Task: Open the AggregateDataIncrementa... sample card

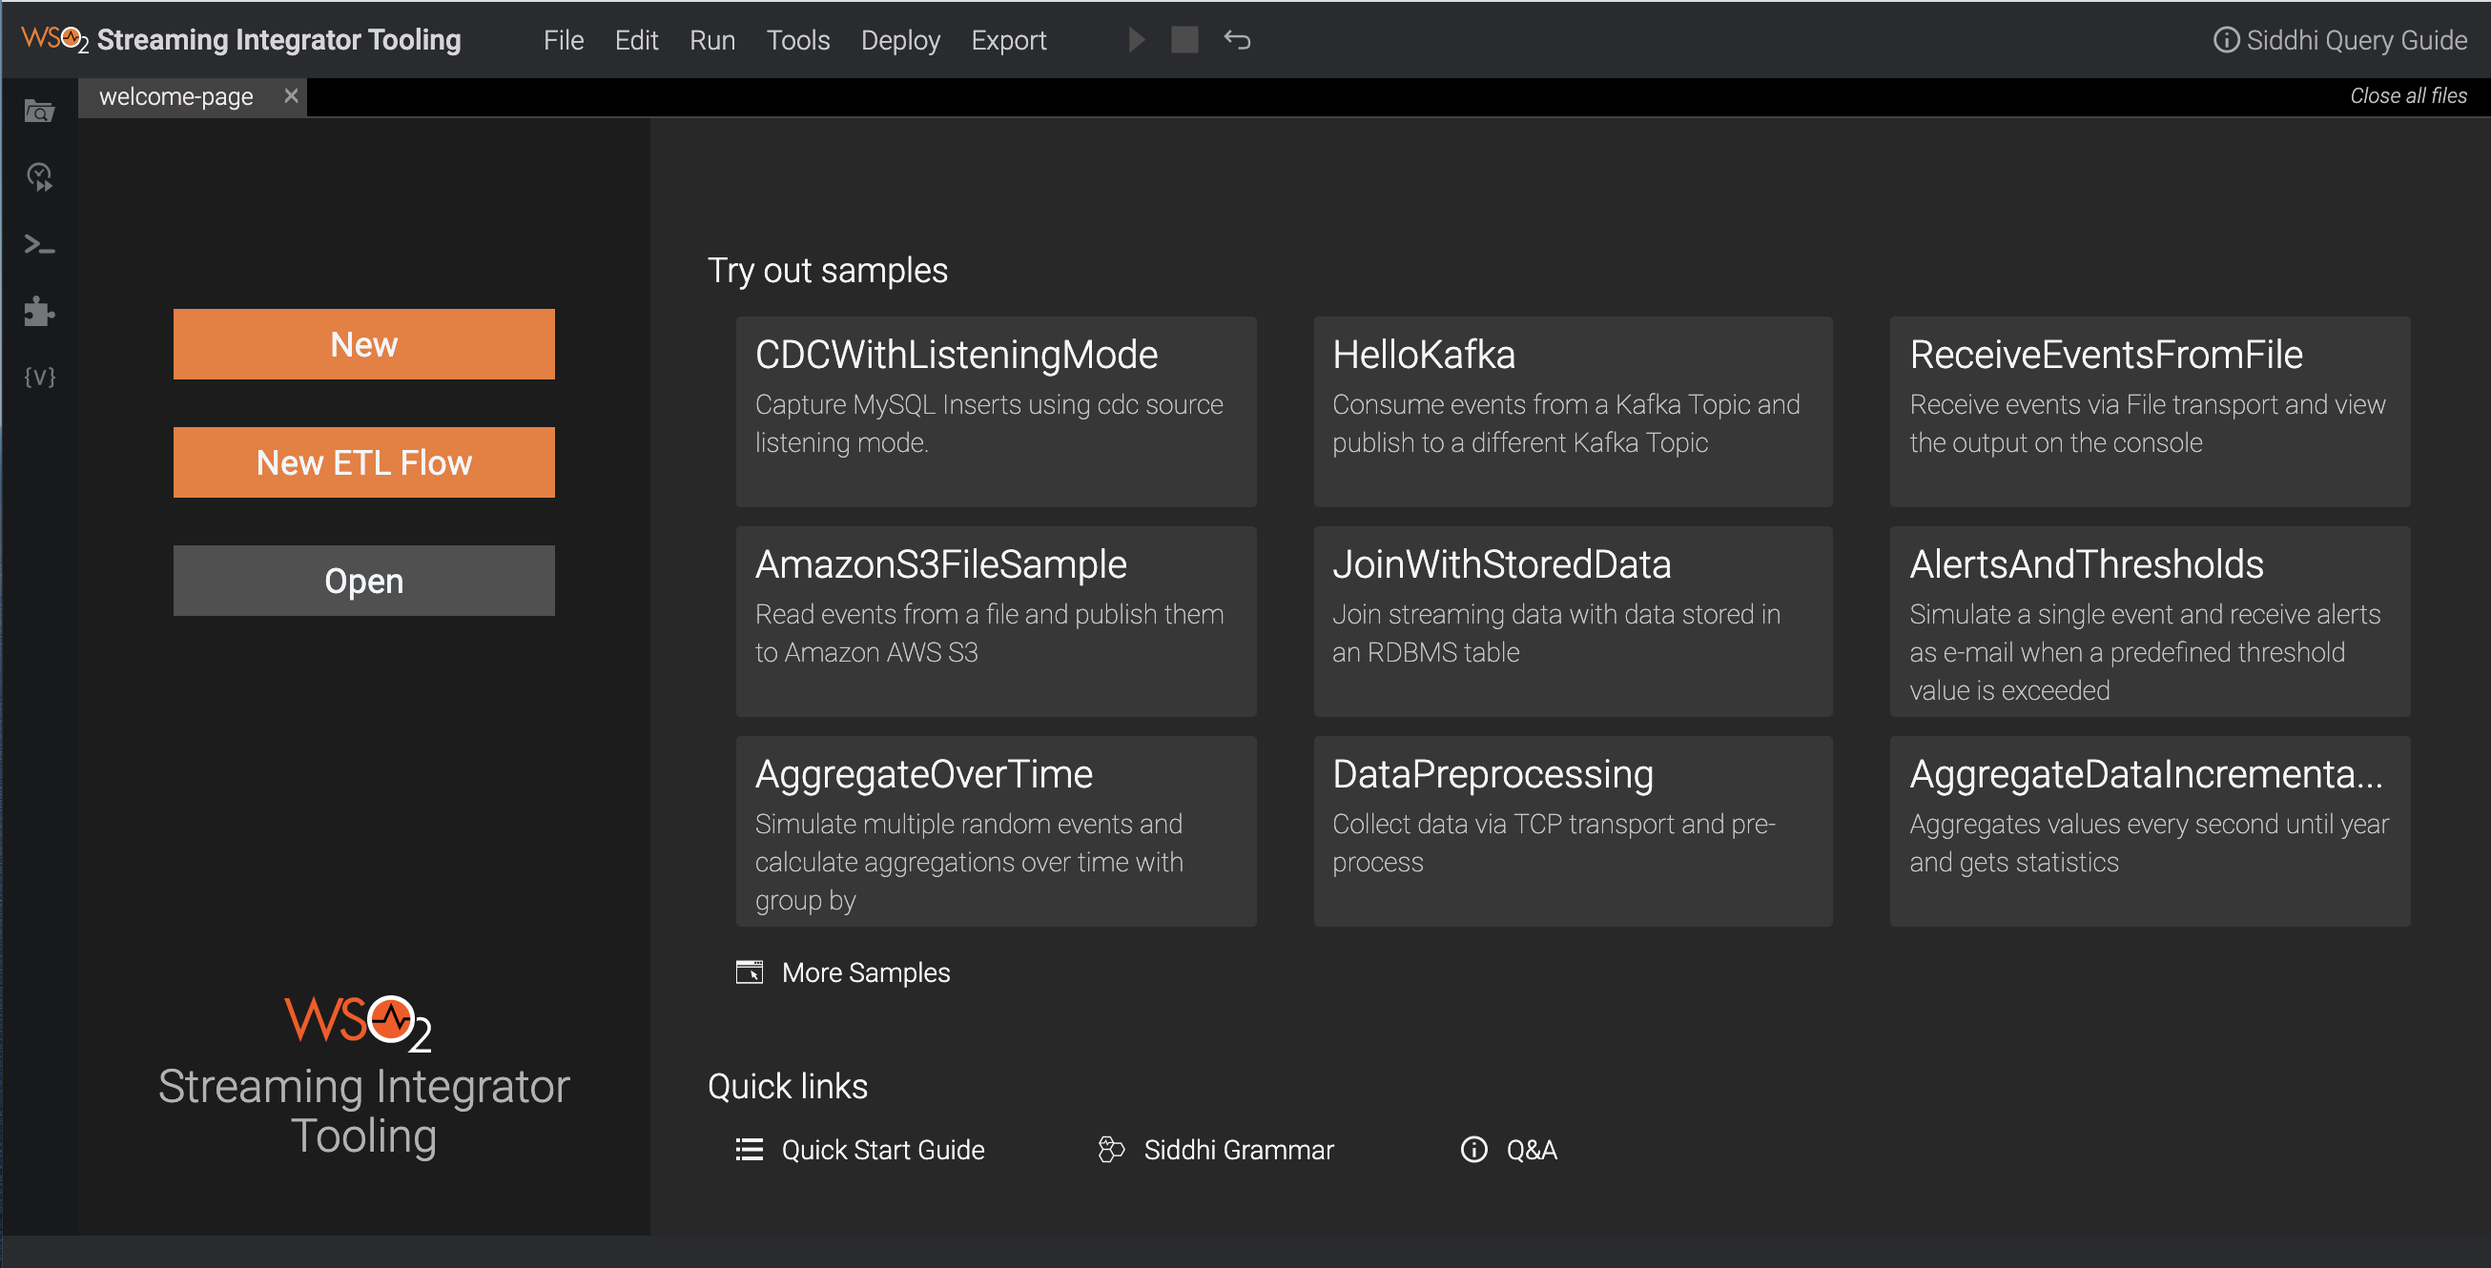Action: coord(2150,831)
